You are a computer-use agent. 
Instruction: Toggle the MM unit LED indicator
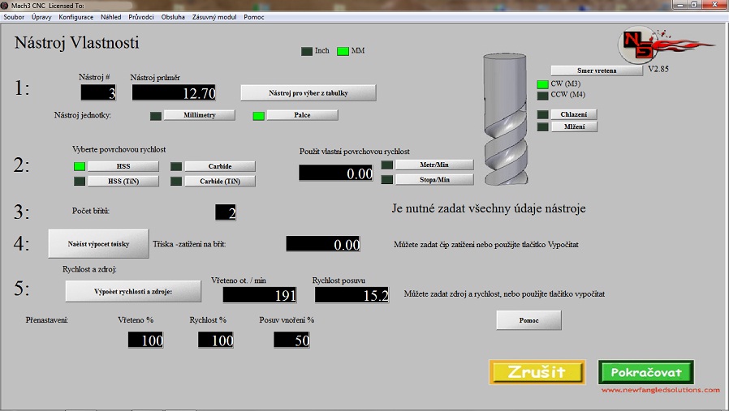tap(343, 51)
